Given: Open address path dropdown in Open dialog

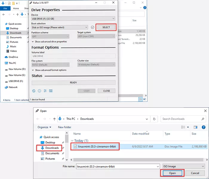Looking at the screenshot, I should click(x=147, y=119).
